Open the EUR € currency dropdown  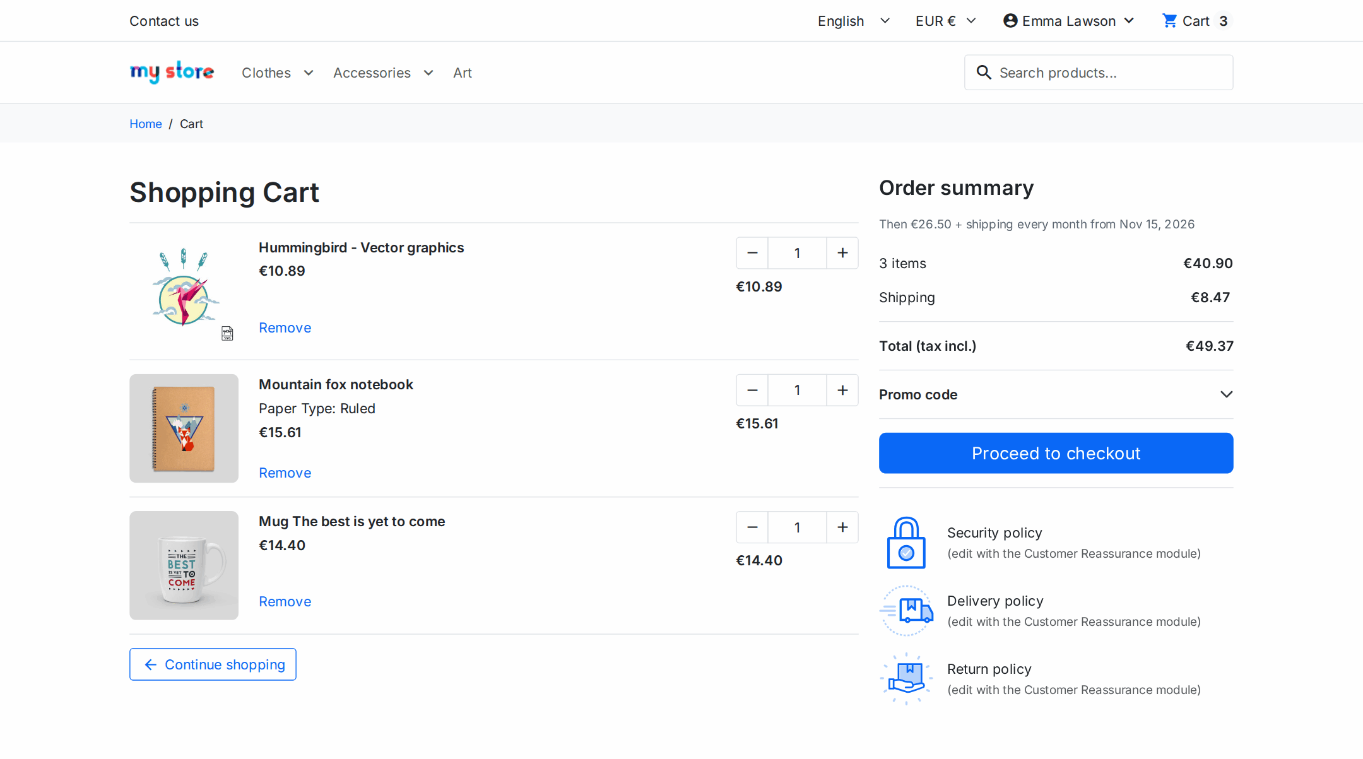[x=945, y=21]
